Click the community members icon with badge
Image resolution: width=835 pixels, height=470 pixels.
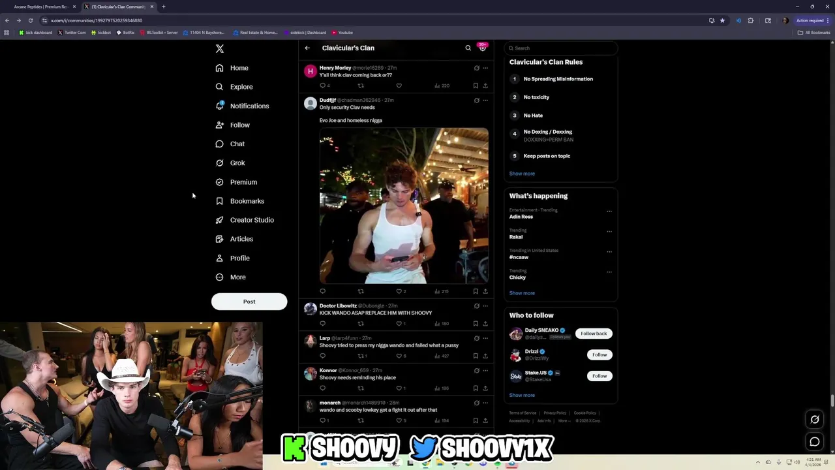point(483,47)
